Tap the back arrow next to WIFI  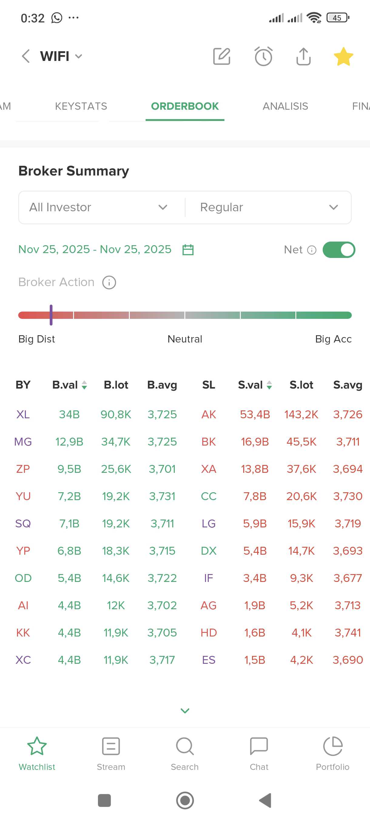(x=26, y=56)
